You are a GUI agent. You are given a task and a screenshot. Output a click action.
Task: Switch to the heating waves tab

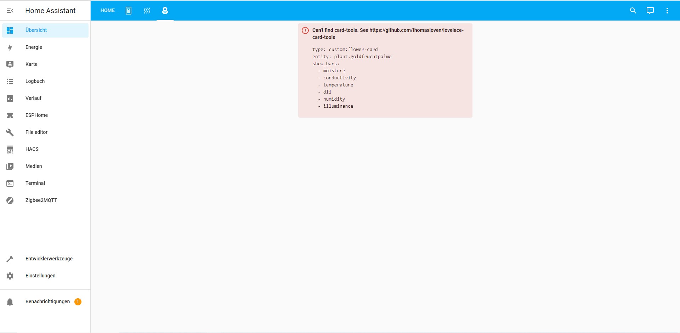[x=147, y=11]
